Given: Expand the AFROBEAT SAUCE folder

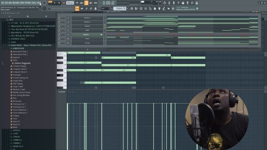Looking at the screenshot, I should pyautogui.click(x=18, y=39).
